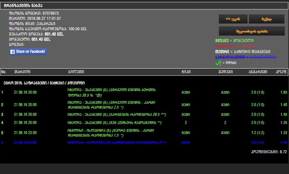Click the 'Share on Facebook!' text
Image resolution: width=289 pixels, height=174 pixels.
pos(30,52)
